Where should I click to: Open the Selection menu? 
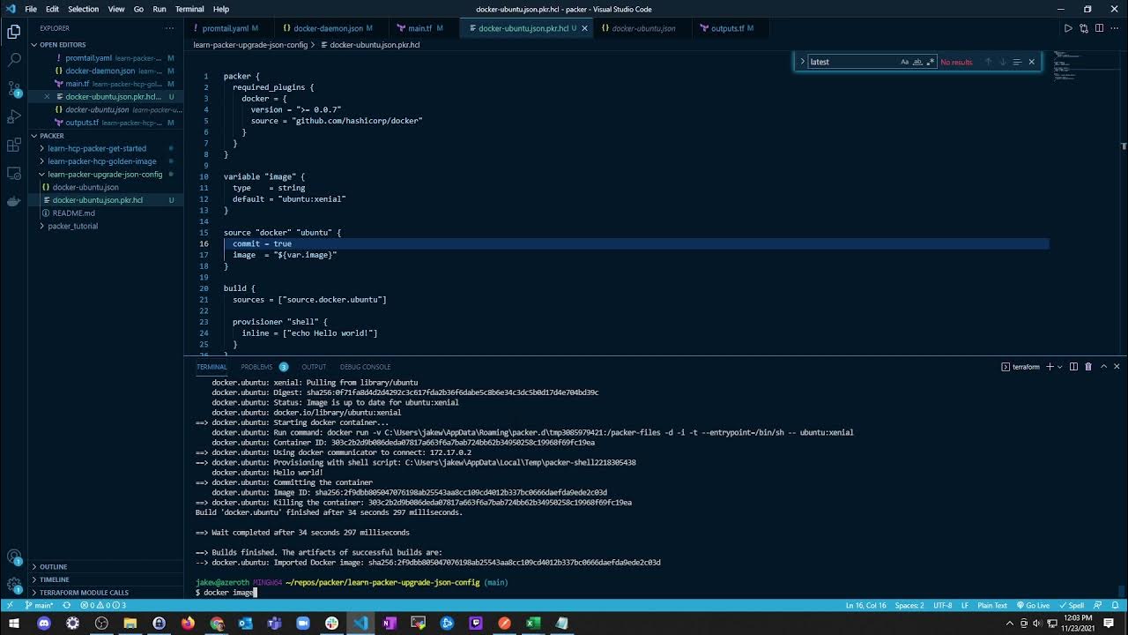[83, 9]
